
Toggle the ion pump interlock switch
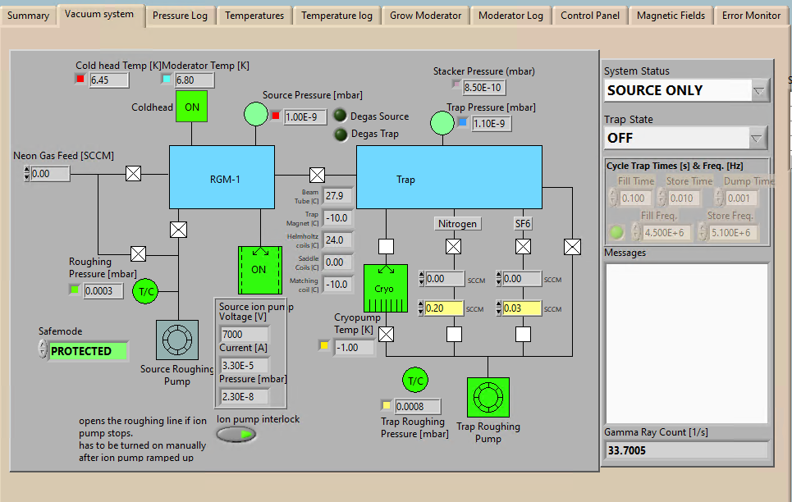coord(236,434)
